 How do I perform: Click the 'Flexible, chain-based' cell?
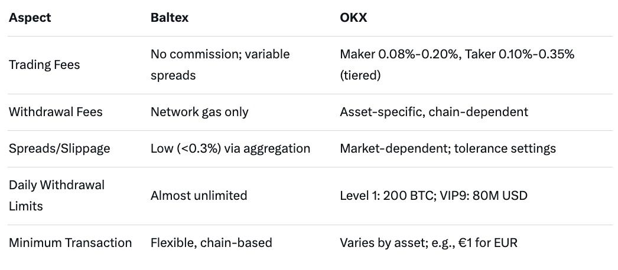pos(212,243)
